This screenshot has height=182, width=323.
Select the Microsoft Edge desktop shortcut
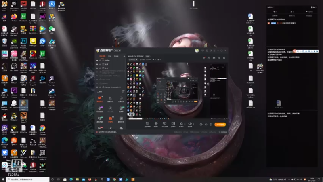(4, 142)
